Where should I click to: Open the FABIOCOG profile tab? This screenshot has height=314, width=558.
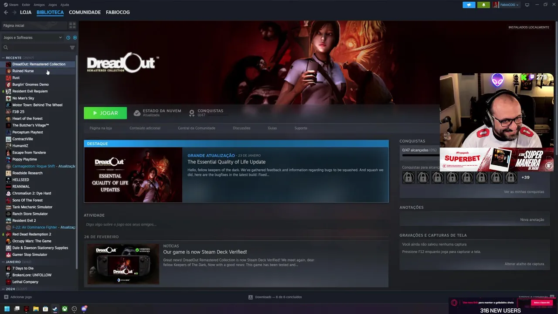point(118,12)
